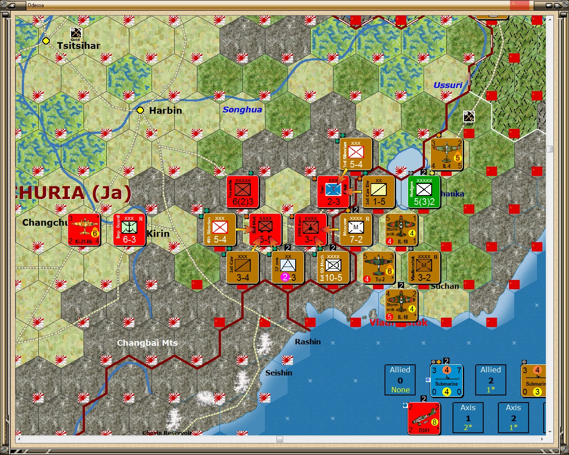
Task: Click the Tsitsihar city name label
Action: coord(79,46)
